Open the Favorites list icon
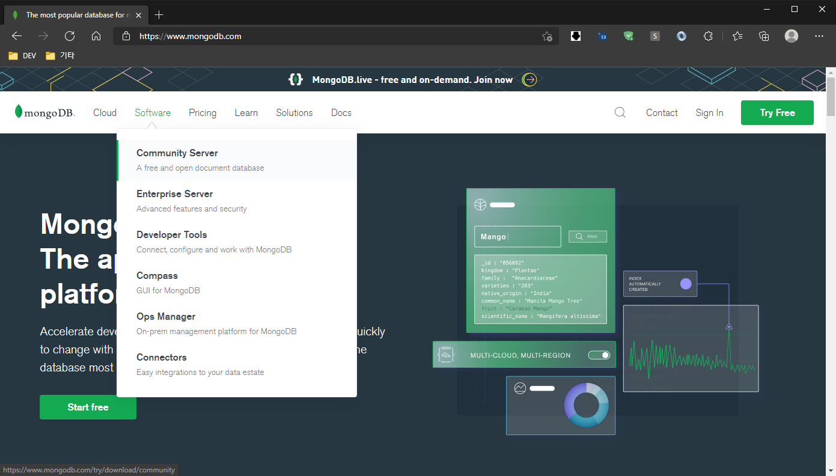 click(737, 36)
